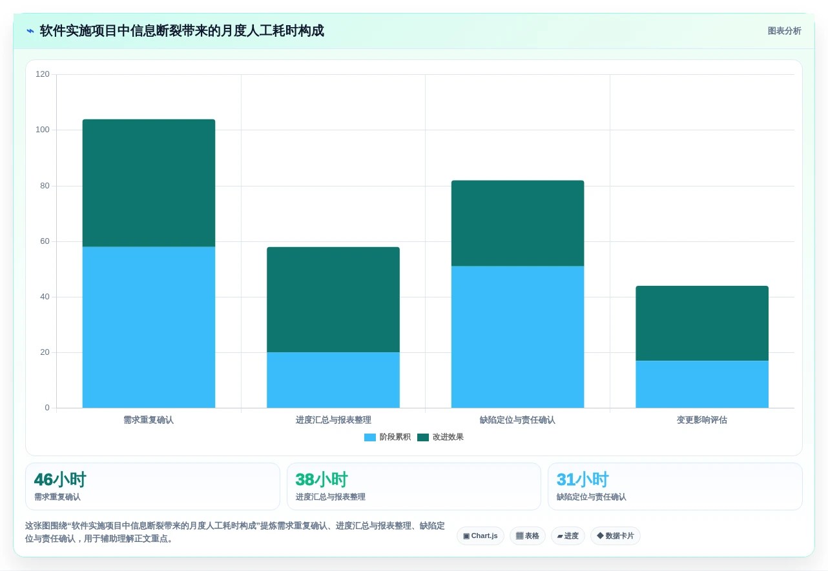The image size is (828, 571).
Task: Click the 进度 tag chip
Action: tap(568, 536)
